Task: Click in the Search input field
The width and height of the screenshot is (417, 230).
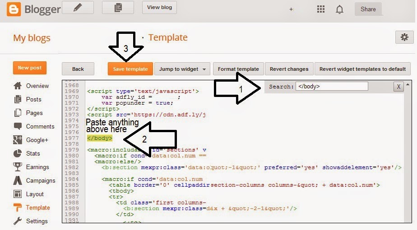Action: pos(332,87)
